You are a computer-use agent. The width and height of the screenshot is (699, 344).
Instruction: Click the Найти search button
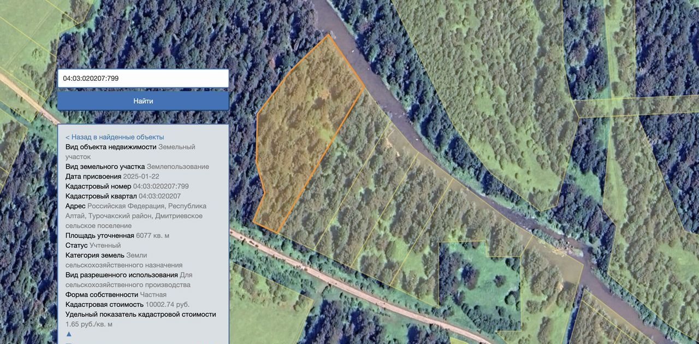[x=143, y=101]
